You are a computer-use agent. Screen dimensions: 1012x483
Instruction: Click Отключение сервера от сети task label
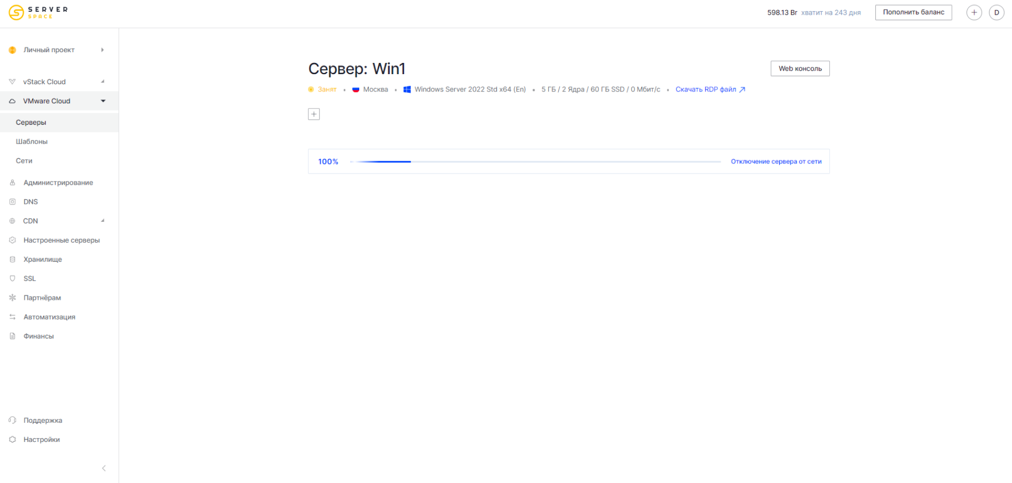coord(776,162)
